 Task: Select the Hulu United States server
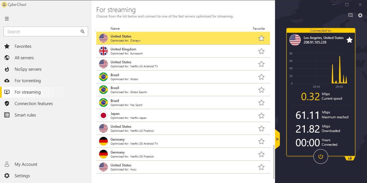coord(183,167)
